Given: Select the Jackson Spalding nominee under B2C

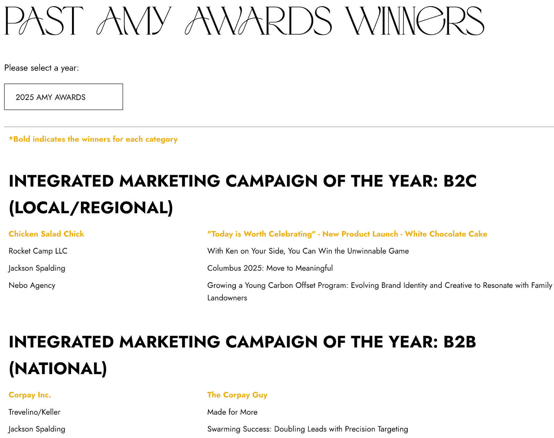Looking at the screenshot, I should coord(37,268).
